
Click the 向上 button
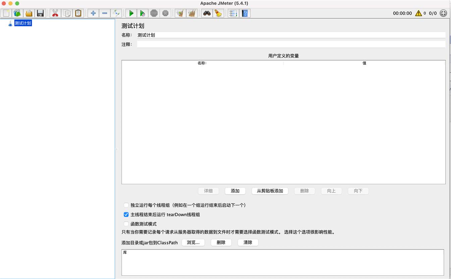tap(331, 191)
